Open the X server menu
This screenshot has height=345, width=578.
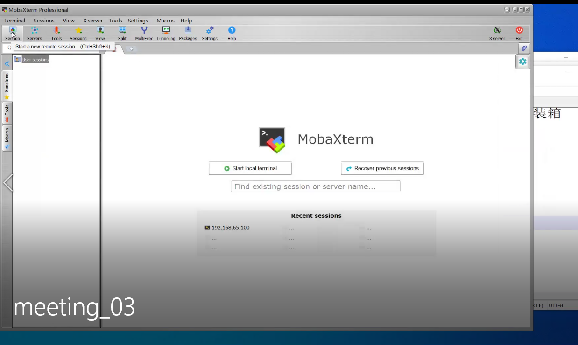pos(93,21)
